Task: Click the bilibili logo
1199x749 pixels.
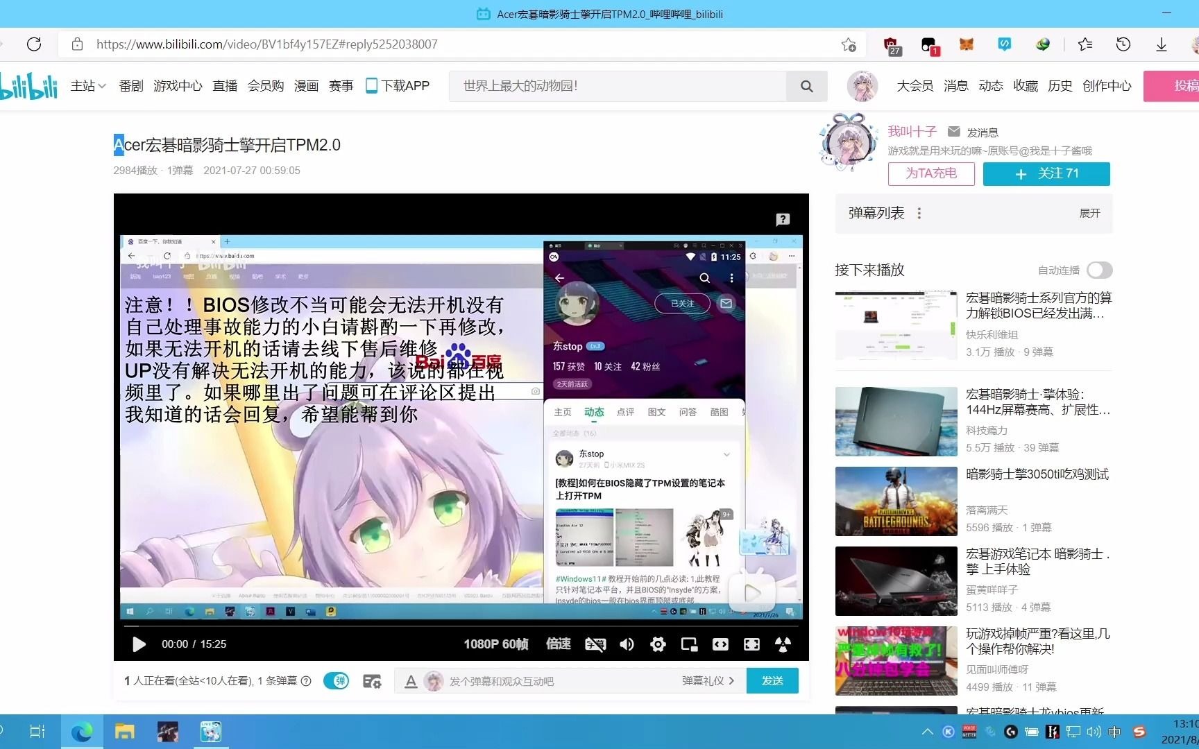Action: coord(28,86)
